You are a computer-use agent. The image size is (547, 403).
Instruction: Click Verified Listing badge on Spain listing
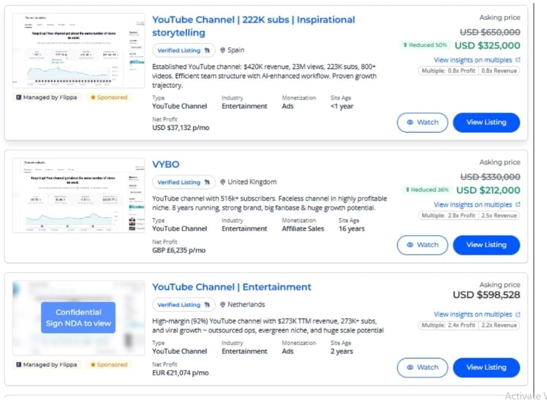(184, 51)
